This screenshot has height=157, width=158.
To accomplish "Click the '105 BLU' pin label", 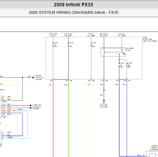I will click(6, 112).
